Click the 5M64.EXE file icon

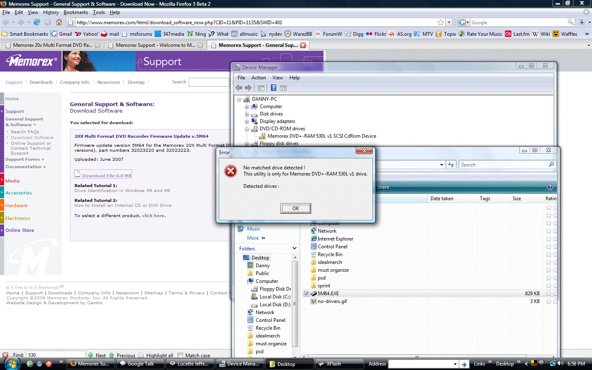[x=314, y=294]
